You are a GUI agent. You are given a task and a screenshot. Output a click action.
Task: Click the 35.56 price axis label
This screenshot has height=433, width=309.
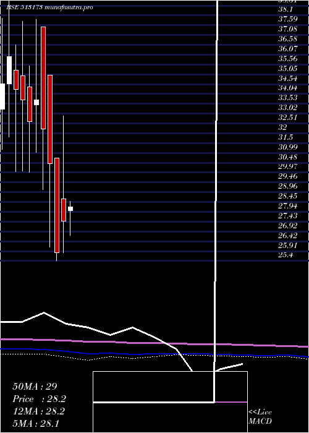pos(288,59)
